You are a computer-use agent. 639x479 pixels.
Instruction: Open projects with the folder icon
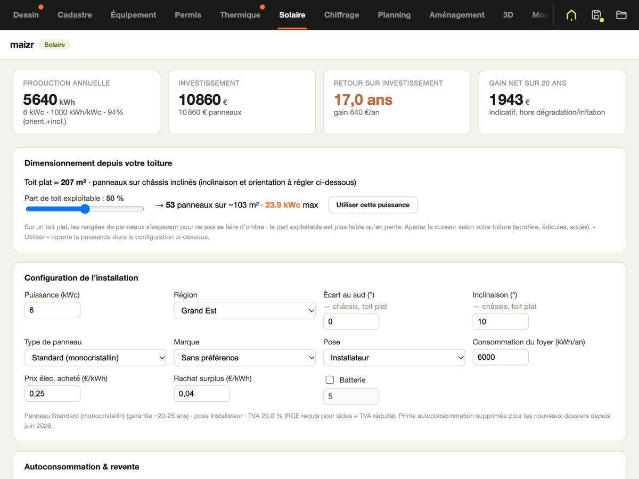point(621,15)
